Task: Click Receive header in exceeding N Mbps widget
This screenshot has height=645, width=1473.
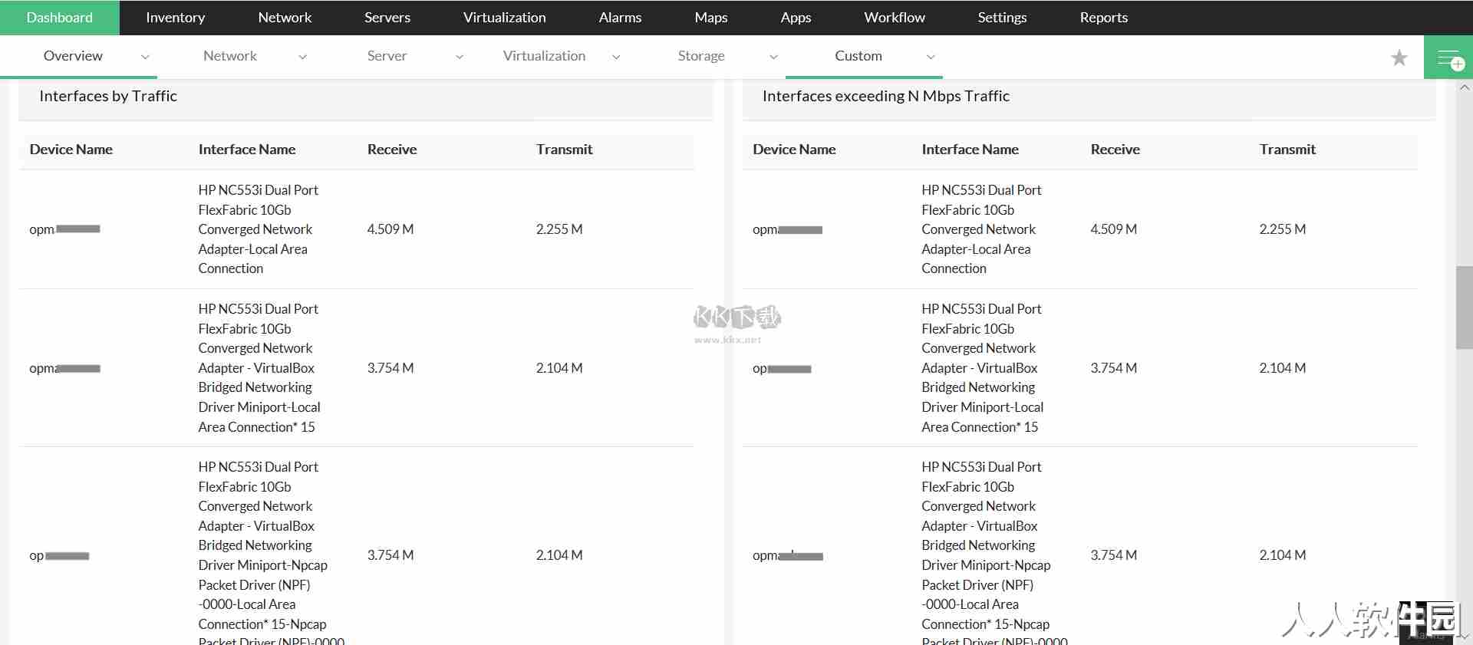Action: [1115, 150]
